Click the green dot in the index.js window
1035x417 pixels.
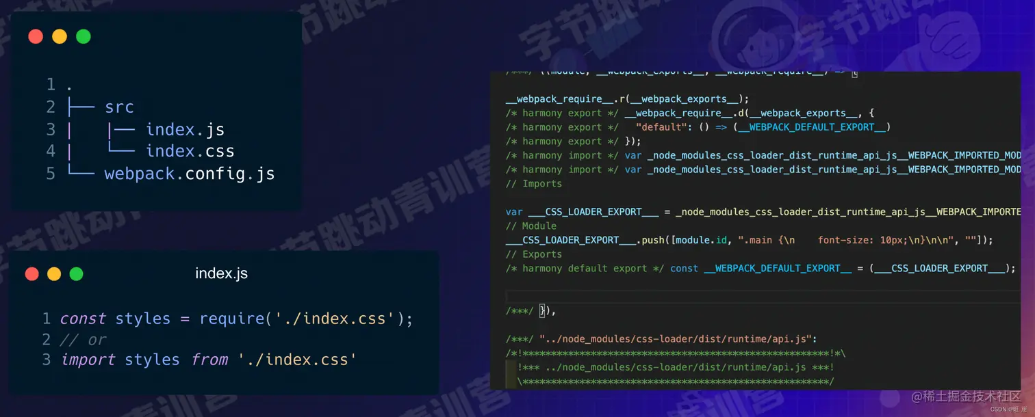76,274
